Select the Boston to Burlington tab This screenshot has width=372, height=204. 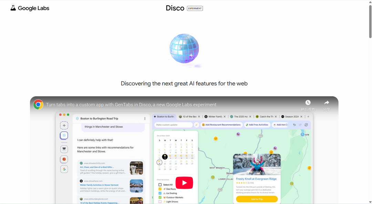coord(164,117)
